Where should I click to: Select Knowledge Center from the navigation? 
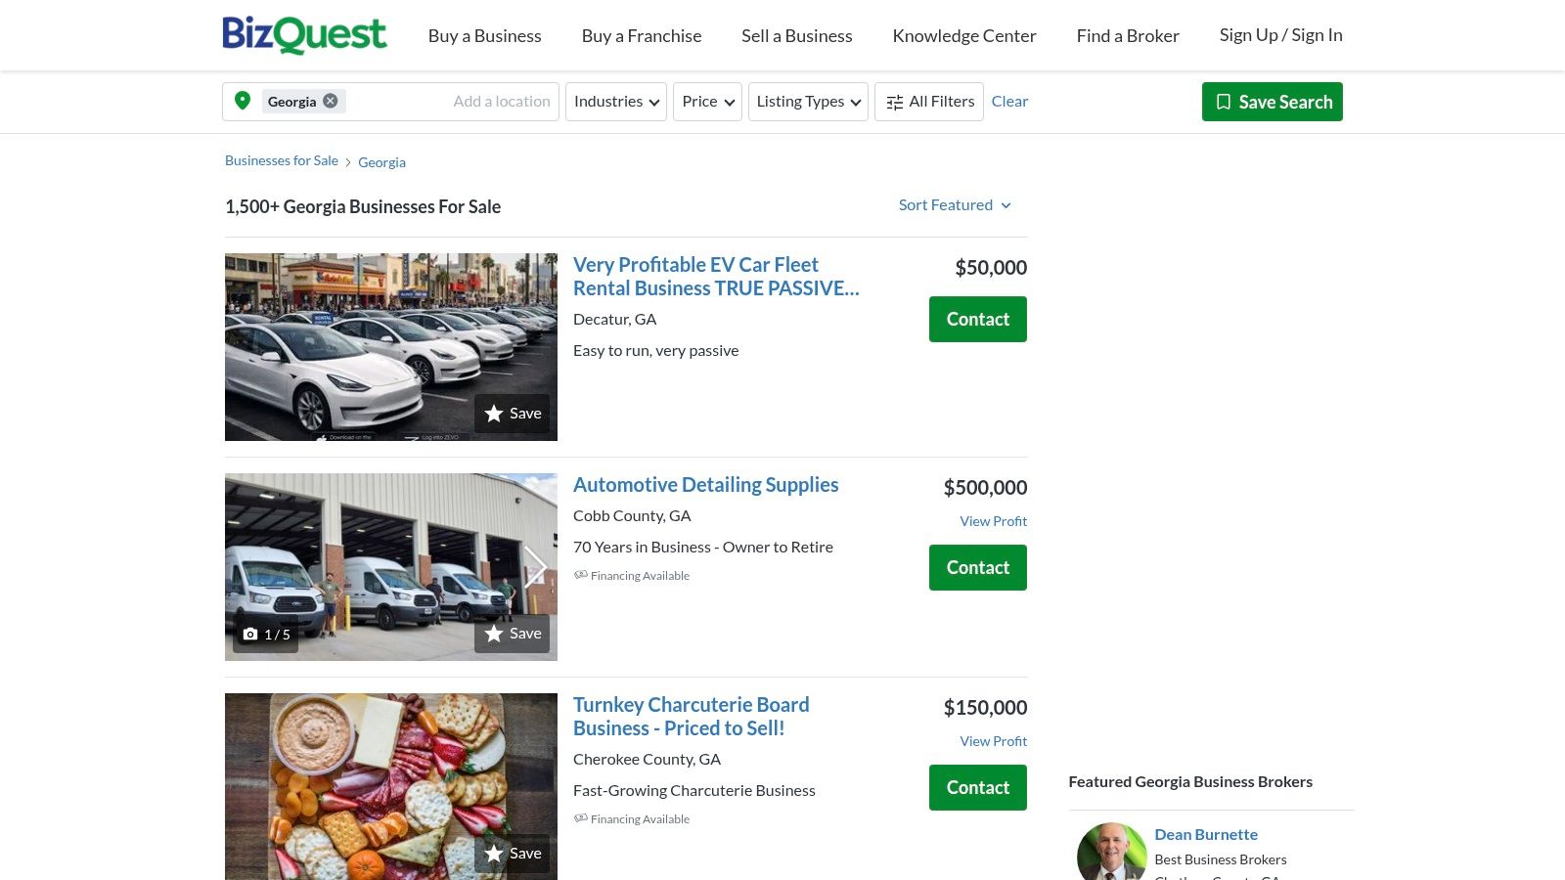click(963, 35)
